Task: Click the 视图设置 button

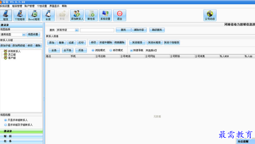Action: [x=33, y=34]
